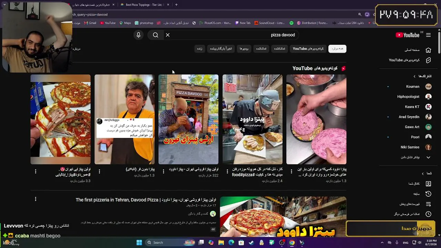This screenshot has height=248, width=441.
Task: Open the Watch later clock icon
Action: tap(428, 214)
